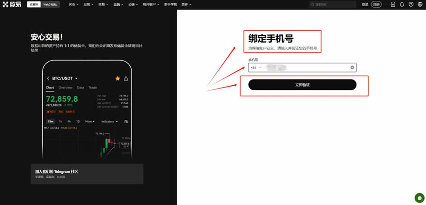The height and width of the screenshot is (205, 426).
Task: Click the share icon beside the star
Action: [126, 78]
